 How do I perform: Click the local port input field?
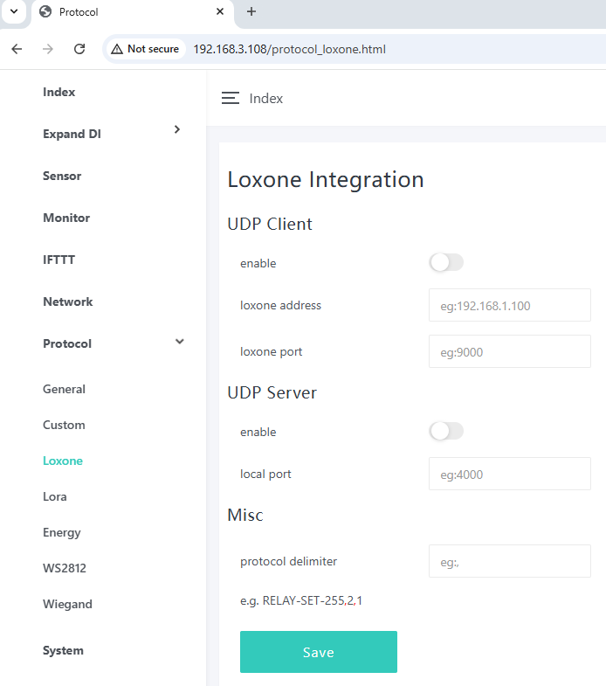[x=509, y=474]
